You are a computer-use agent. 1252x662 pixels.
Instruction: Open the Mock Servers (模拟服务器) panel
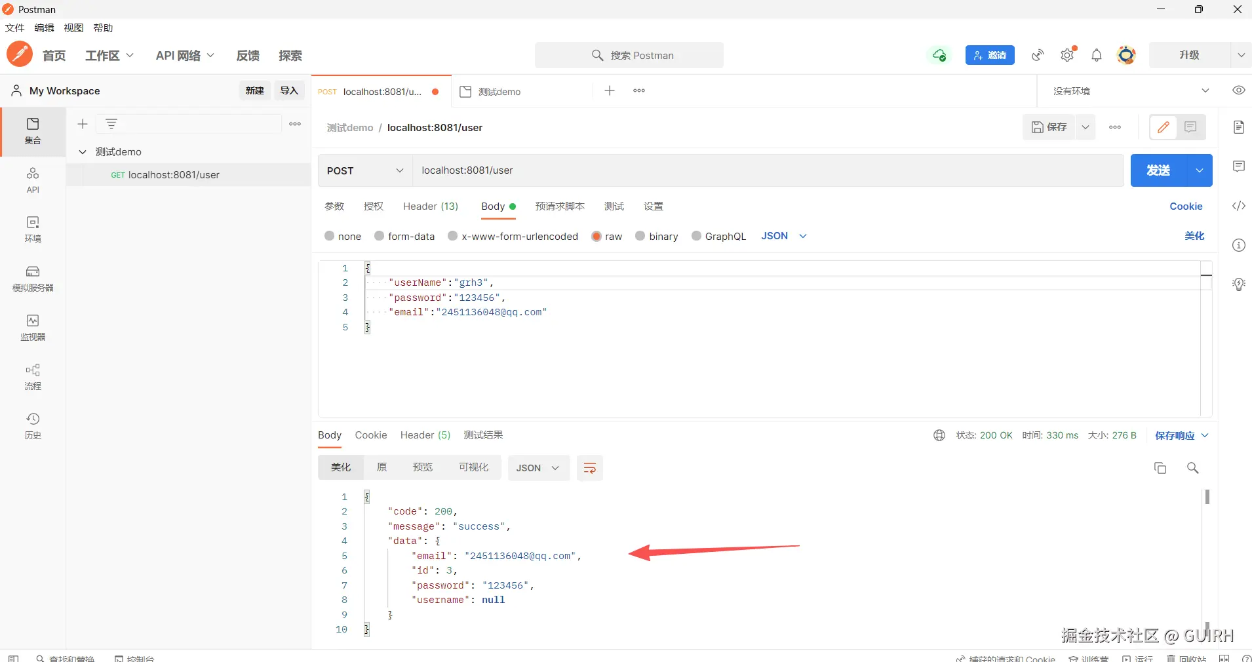[x=33, y=278]
